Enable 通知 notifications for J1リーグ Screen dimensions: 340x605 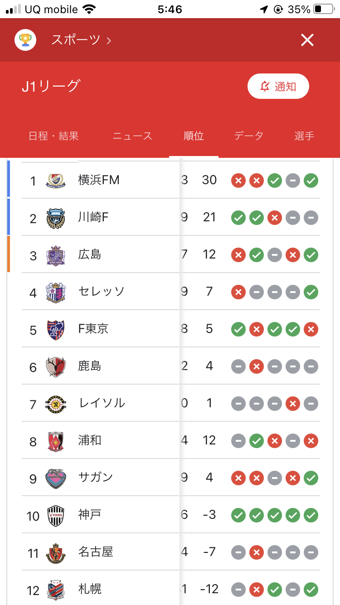coord(278,86)
